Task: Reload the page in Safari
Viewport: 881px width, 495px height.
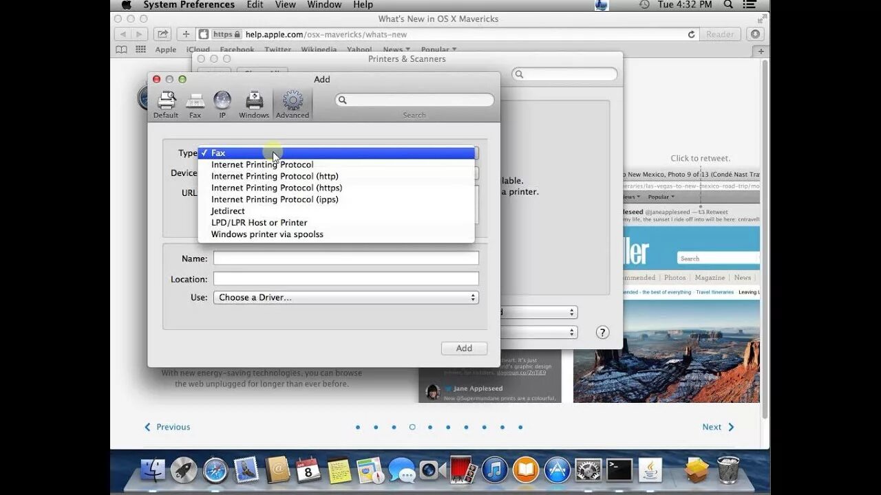Action: click(691, 34)
